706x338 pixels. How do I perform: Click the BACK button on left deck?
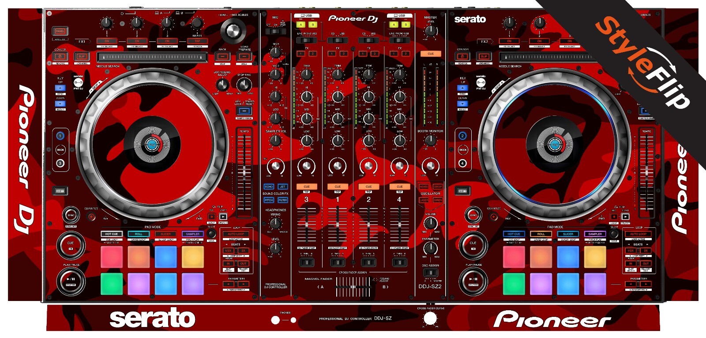pos(222,57)
